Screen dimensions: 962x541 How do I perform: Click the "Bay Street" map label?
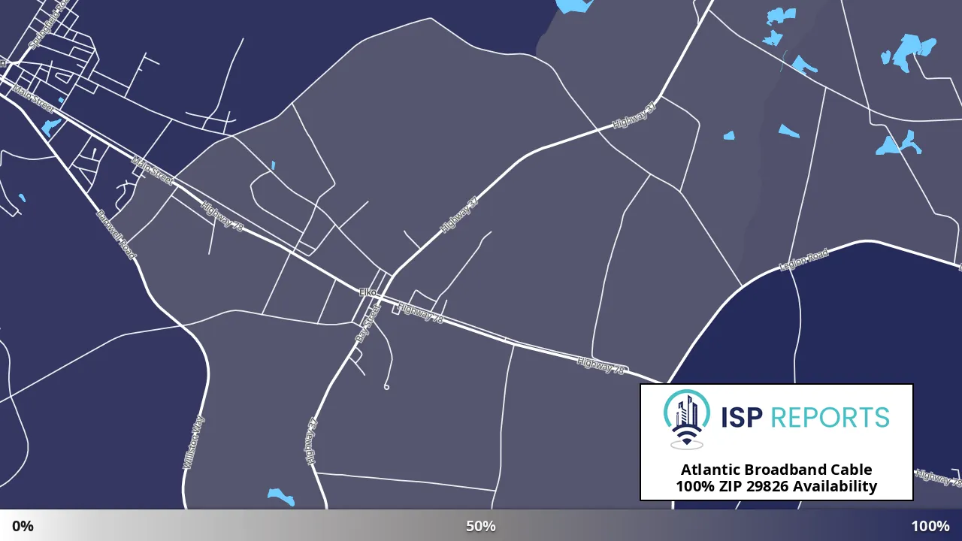tap(368, 325)
